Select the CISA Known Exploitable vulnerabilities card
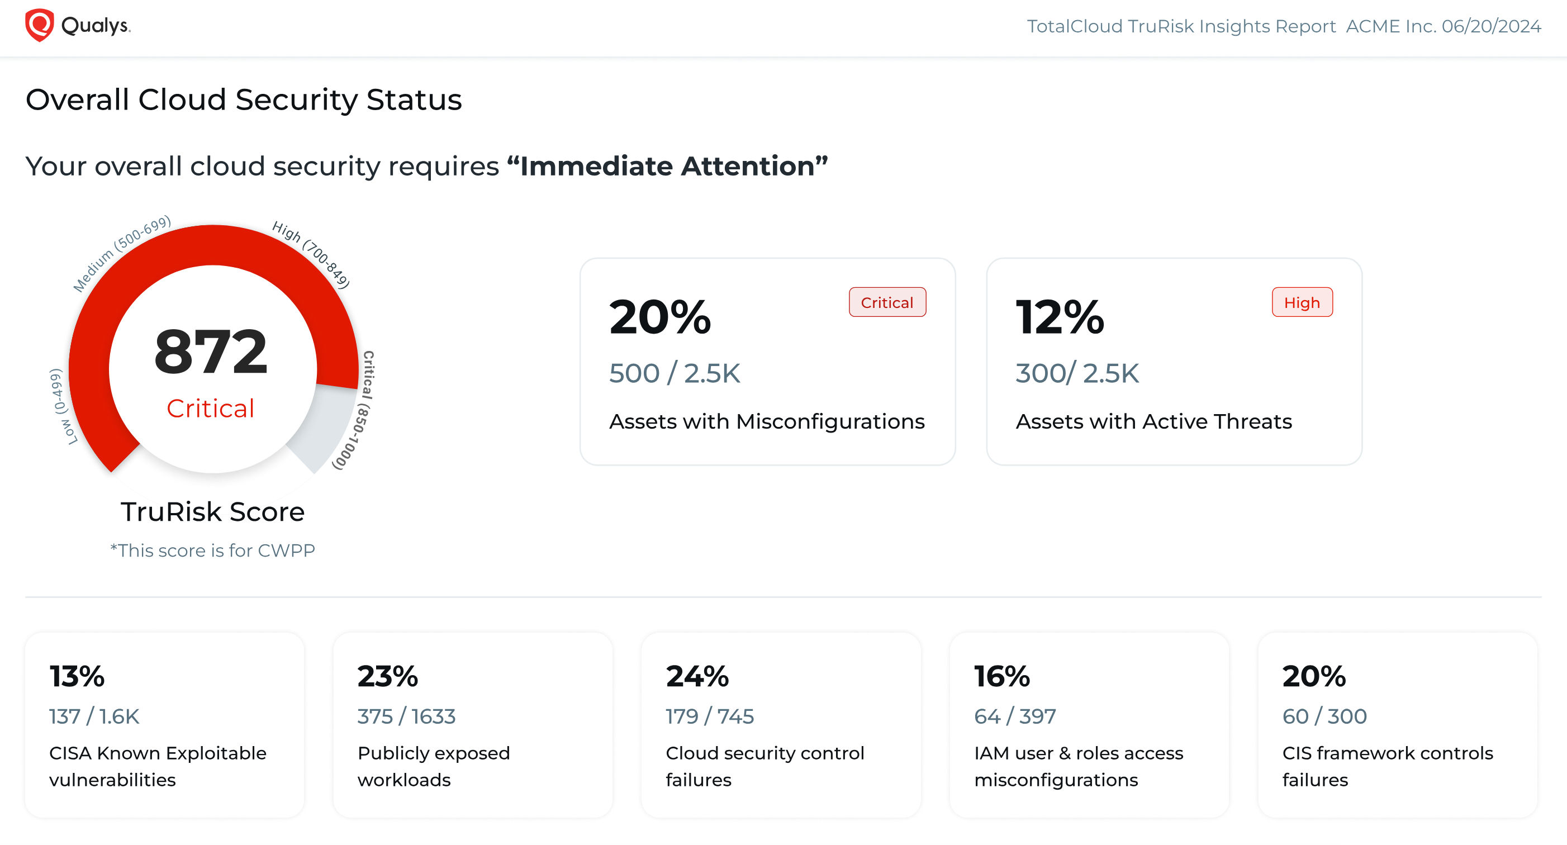This screenshot has height=845, width=1567. [x=164, y=724]
